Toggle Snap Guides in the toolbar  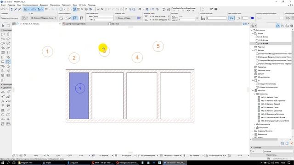33,9
